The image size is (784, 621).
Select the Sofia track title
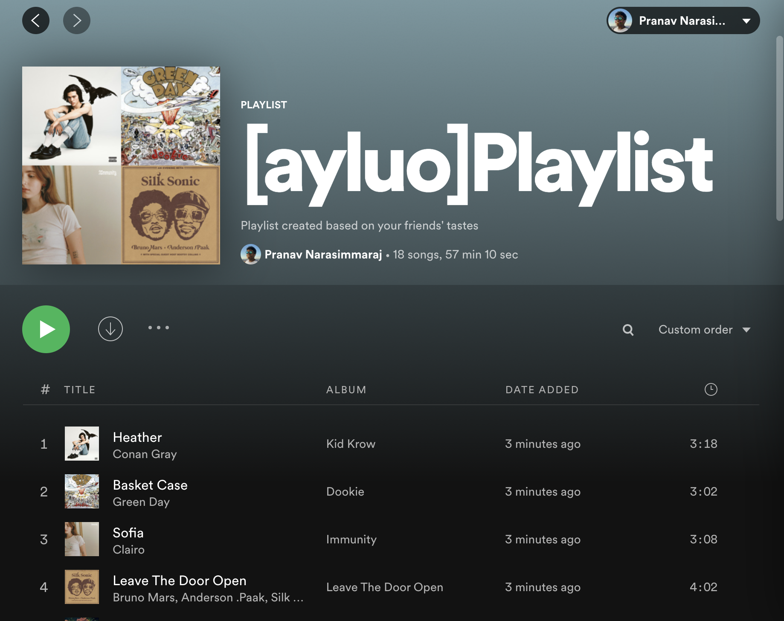click(x=128, y=533)
